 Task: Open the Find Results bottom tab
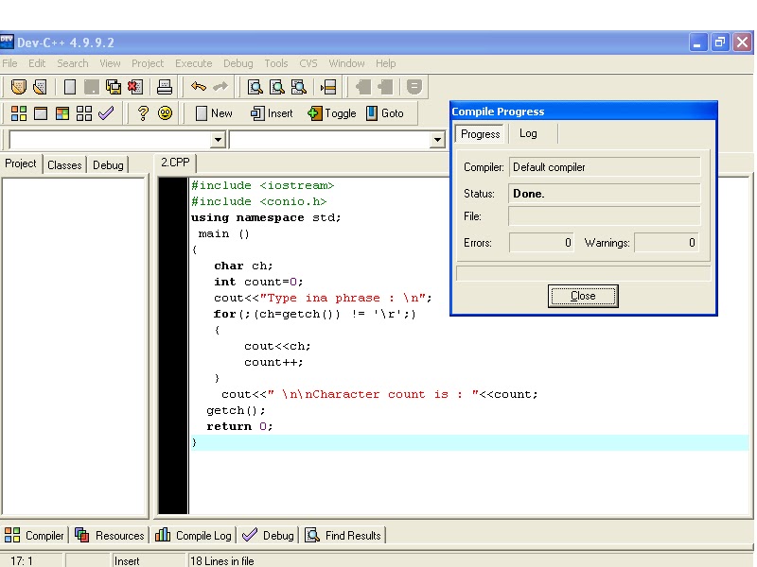tap(343, 535)
